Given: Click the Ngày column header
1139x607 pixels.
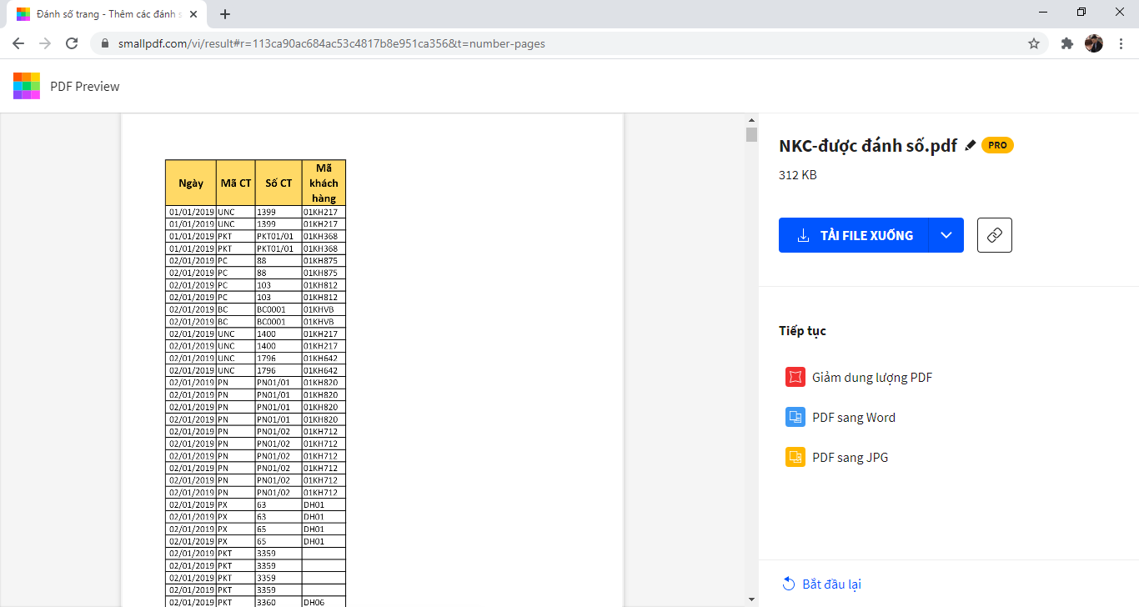Looking at the screenshot, I should click(x=191, y=183).
